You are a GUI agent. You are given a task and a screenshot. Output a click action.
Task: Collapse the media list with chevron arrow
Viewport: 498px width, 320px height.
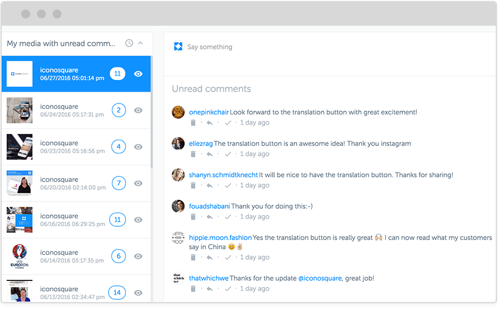tap(140, 43)
